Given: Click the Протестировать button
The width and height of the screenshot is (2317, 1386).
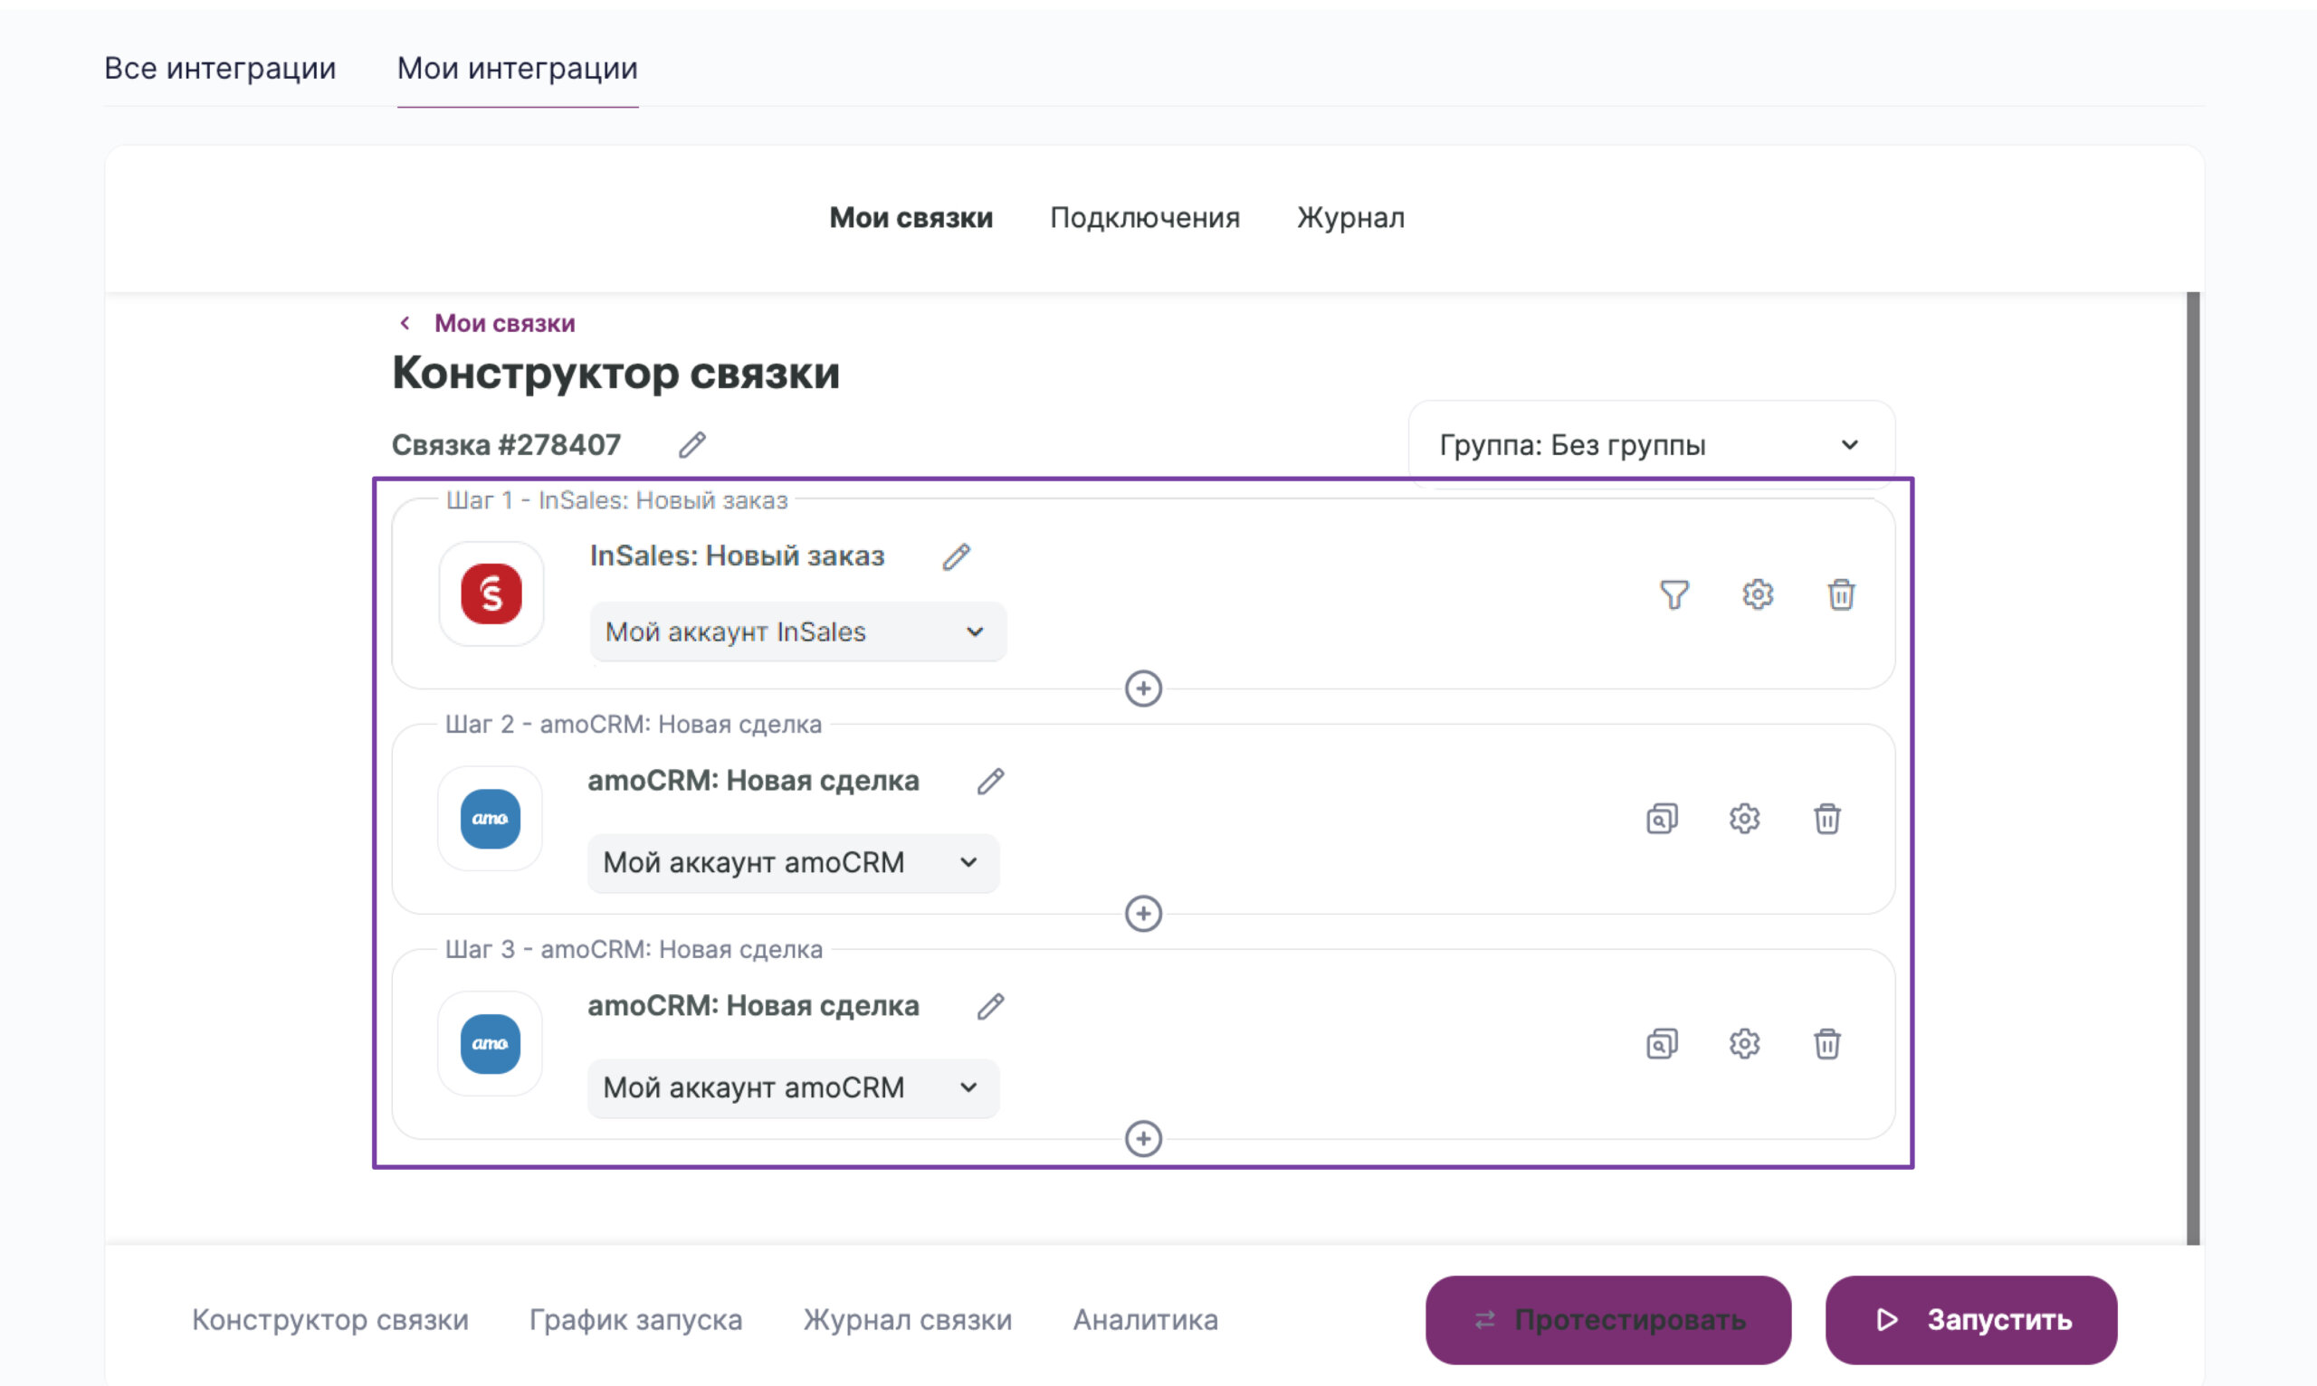Looking at the screenshot, I should (x=1608, y=1321).
